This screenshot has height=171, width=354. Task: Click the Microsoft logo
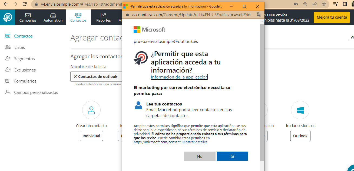[x=149, y=30]
